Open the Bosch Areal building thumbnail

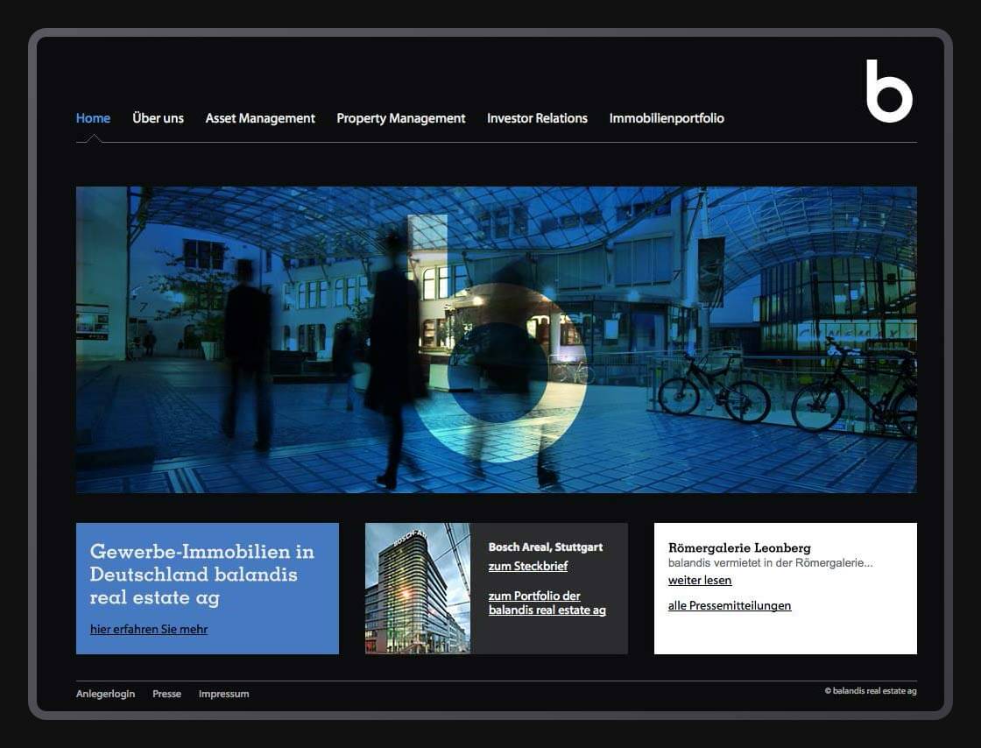pyautogui.click(x=417, y=589)
